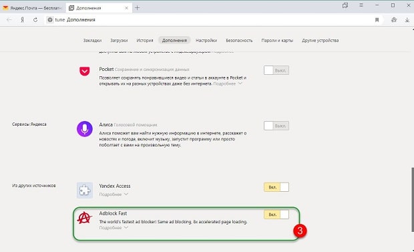Click the Pocket extension icon
Image resolution: width=414 pixels, height=252 pixels.
(x=85, y=71)
